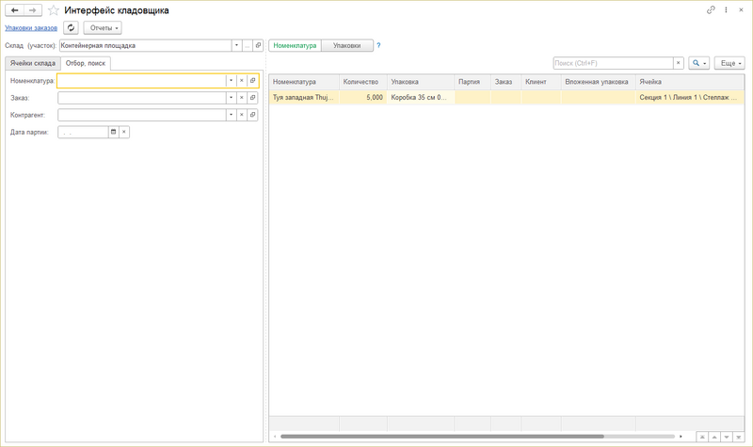Image resolution: width=753 pixels, height=447 pixels.
Task: Expand the Номенклатура filter dropdown
Action: [231, 81]
